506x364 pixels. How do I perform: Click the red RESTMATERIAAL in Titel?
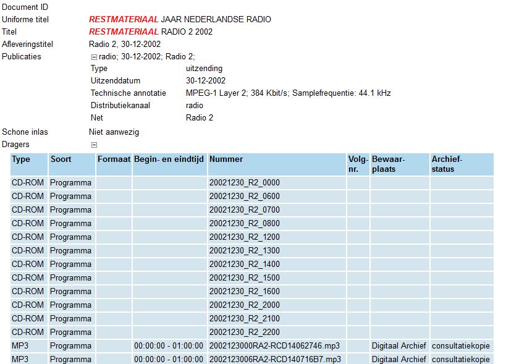[x=119, y=32]
